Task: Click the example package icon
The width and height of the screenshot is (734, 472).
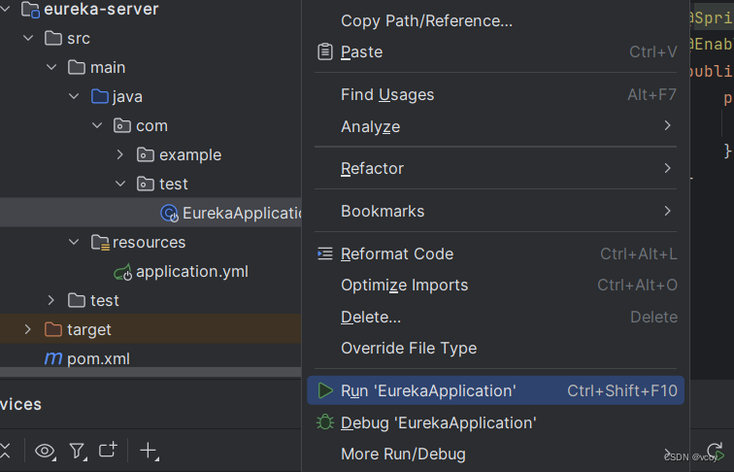Action: [x=146, y=154]
